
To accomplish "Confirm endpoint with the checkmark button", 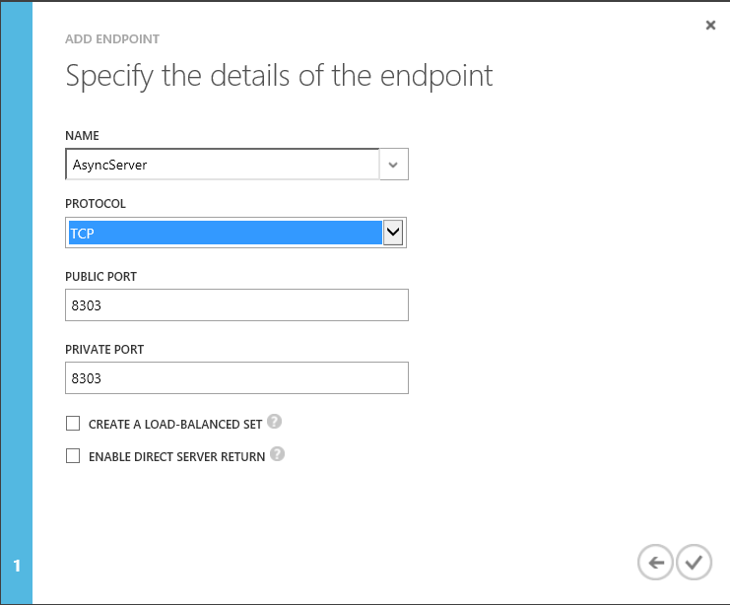I will [694, 563].
